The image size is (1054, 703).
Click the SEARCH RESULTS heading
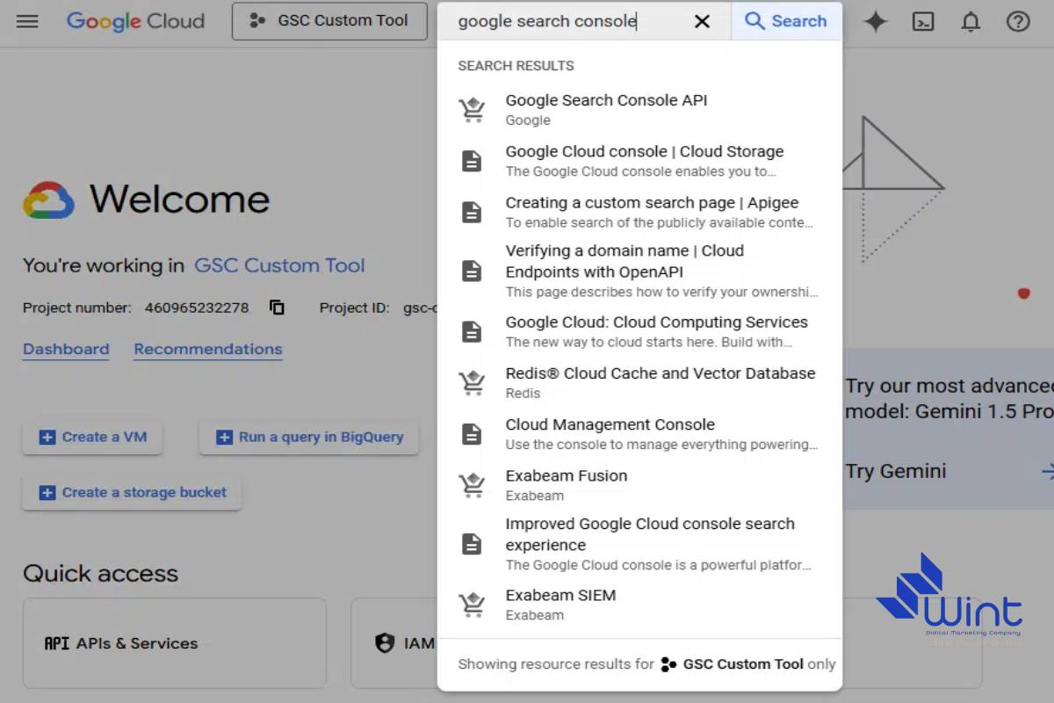click(516, 66)
